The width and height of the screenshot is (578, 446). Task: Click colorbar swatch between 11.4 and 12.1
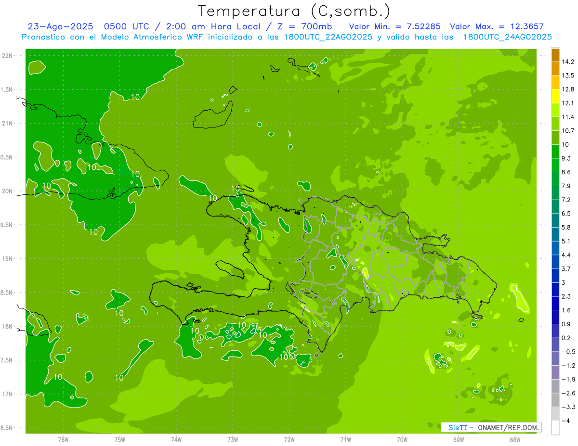coord(555,110)
